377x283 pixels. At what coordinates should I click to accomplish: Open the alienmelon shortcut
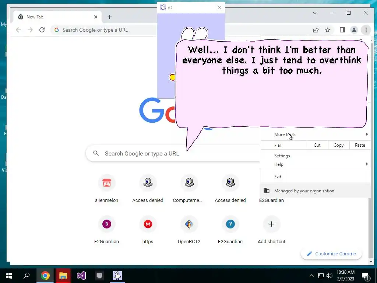tap(106, 189)
